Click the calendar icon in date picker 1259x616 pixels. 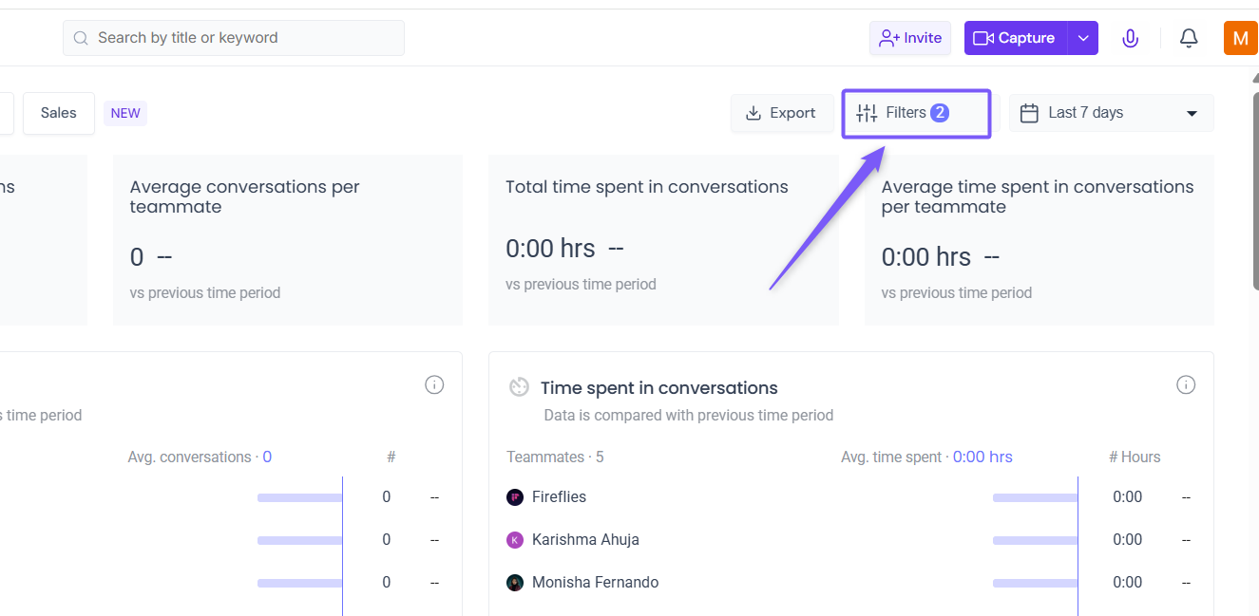[1028, 113]
